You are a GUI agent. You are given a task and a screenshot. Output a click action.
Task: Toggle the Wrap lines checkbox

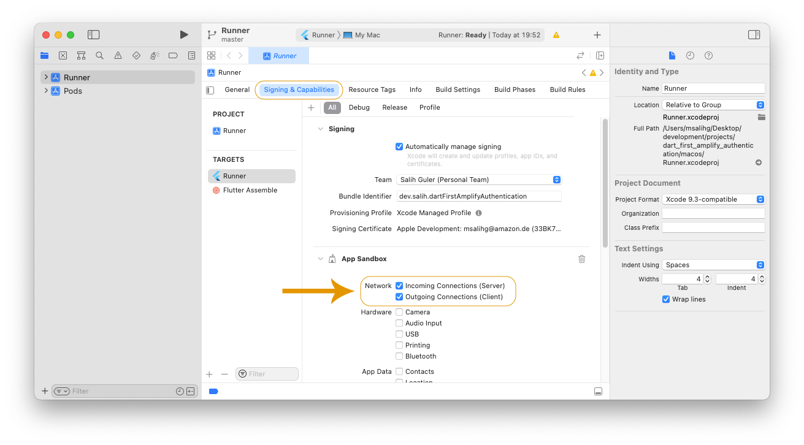(x=666, y=299)
